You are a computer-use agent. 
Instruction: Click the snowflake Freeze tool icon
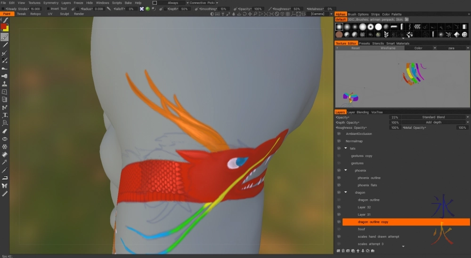(x=5, y=147)
